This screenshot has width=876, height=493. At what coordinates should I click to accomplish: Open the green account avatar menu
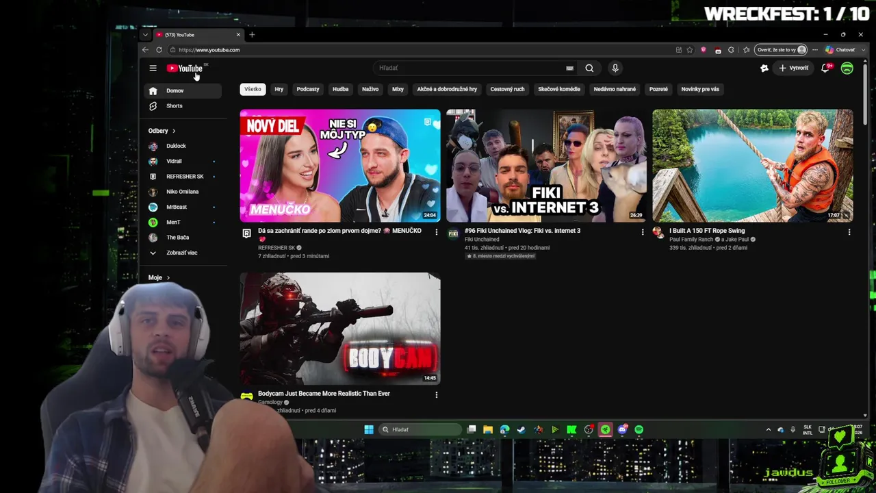(x=847, y=68)
